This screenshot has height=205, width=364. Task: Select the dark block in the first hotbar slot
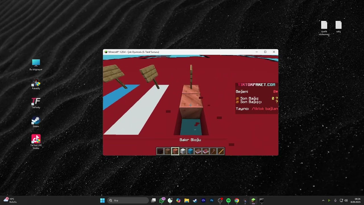click(160, 151)
